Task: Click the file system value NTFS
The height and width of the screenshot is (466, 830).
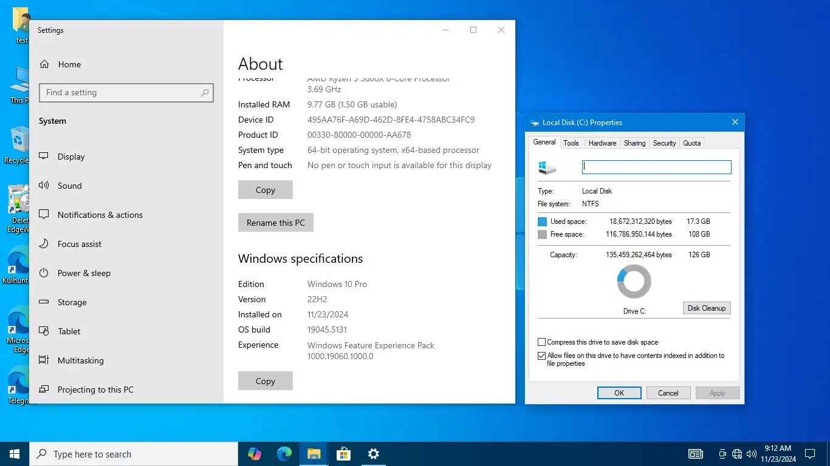Action: [591, 204]
